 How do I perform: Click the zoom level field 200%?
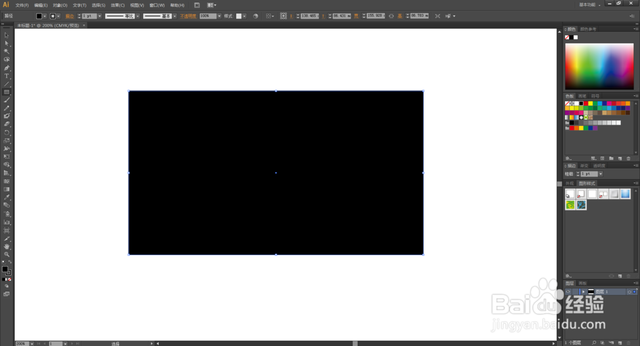[22, 343]
